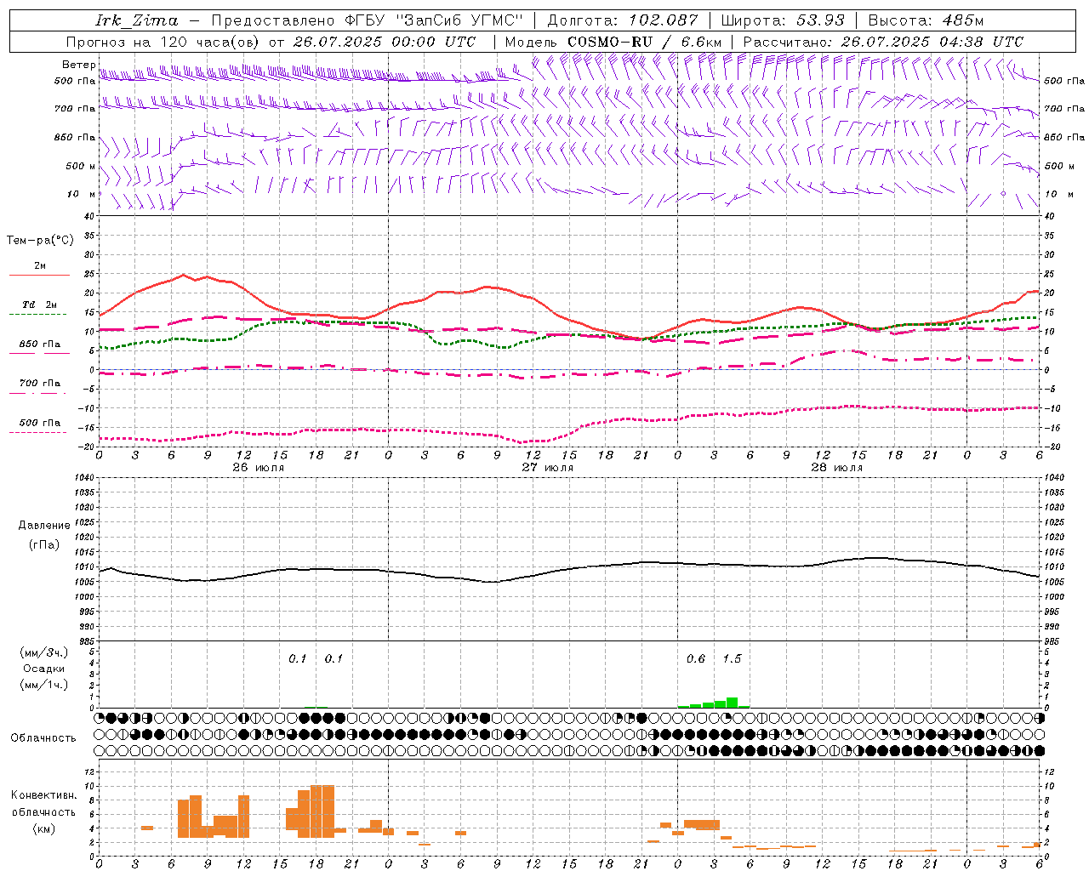Viewport: 1089px width, 871px height.
Task: Click the "700 гПа" temperature legend entry
Action: 40,383
